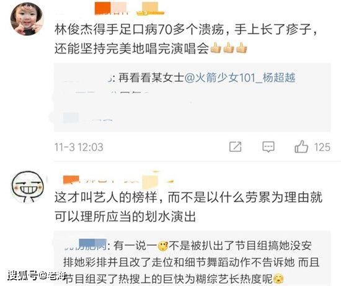View the child avatar of first commenter

(27, 19)
